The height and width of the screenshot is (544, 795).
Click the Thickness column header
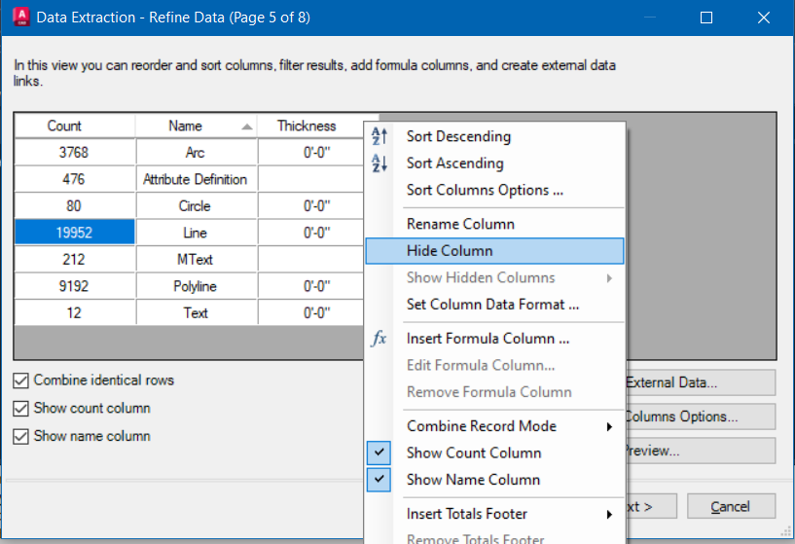click(x=307, y=126)
